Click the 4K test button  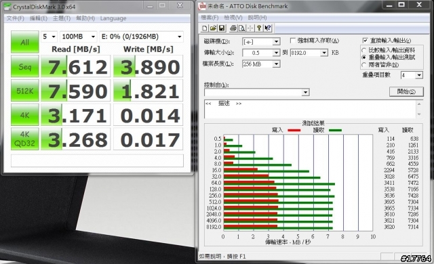point(25,115)
